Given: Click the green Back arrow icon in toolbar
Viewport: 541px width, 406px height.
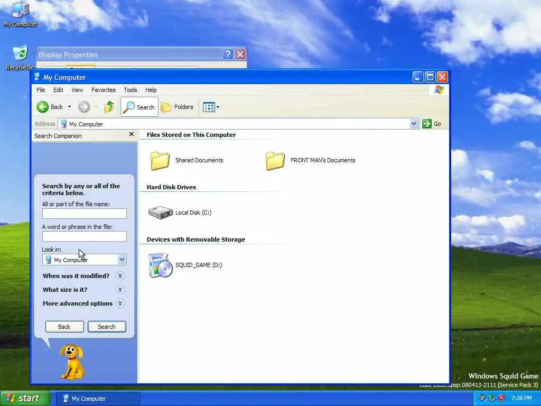Looking at the screenshot, I should (43, 107).
